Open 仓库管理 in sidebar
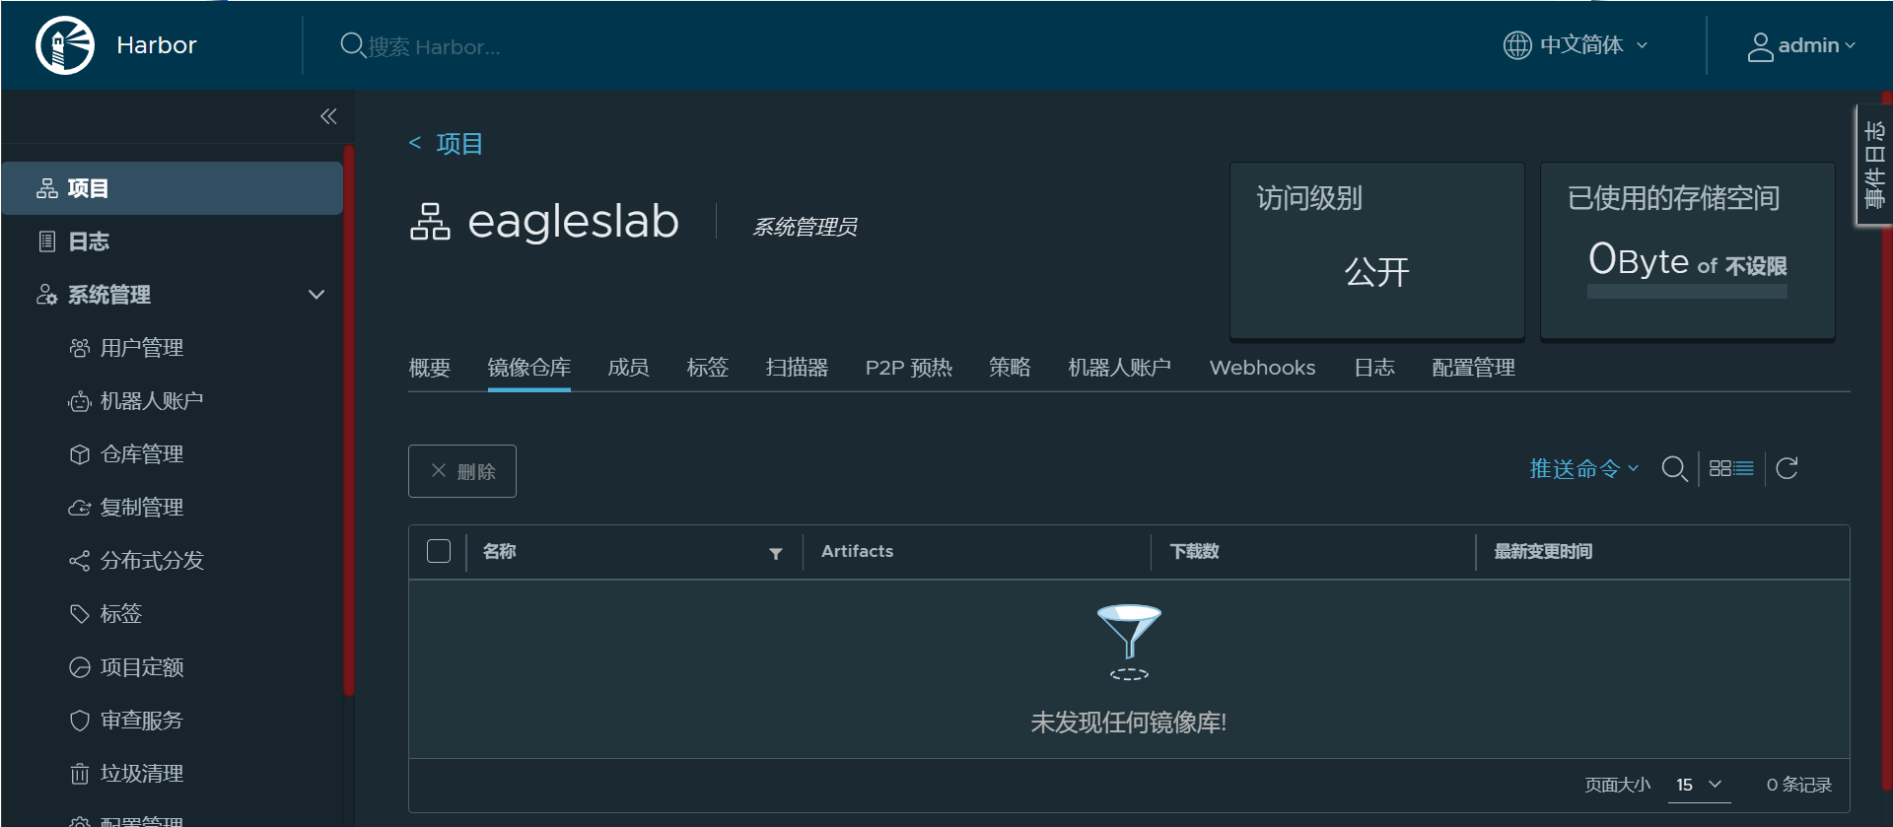The height and width of the screenshot is (827, 1893). click(x=142, y=454)
